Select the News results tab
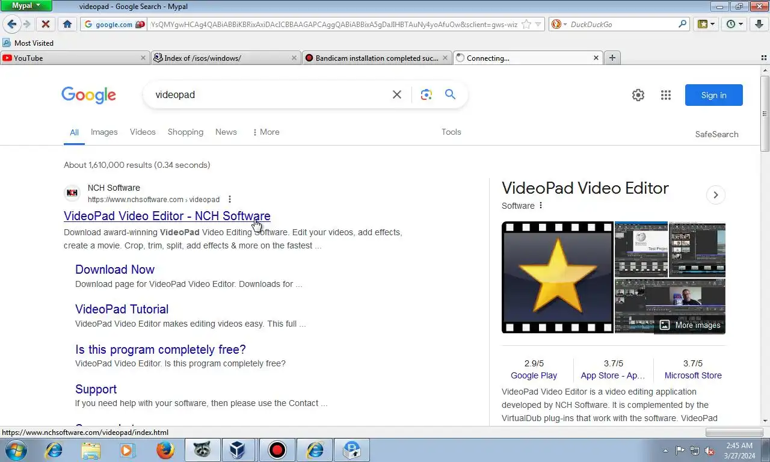Viewport: 770px width, 462px height. 226,132
